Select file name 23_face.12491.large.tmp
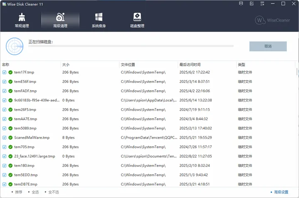The image size is (299, 198). tap(34, 156)
